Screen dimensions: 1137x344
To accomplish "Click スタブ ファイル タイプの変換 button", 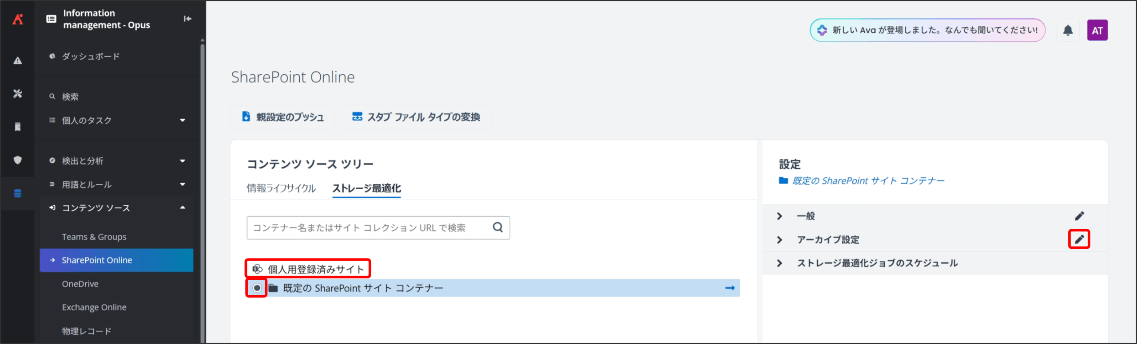I will [416, 117].
